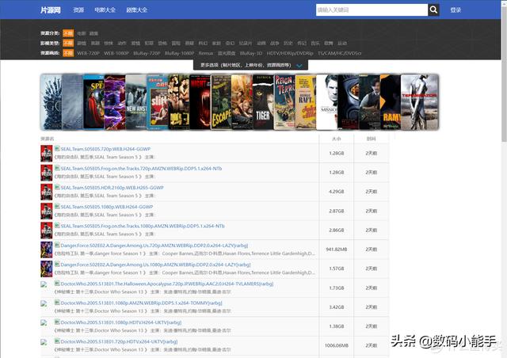Viewport: 507px width, 358px height.
Task: Click file icon beside SEAL.Team 720p.WEB.H264-GGWP
Action: coord(57,148)
